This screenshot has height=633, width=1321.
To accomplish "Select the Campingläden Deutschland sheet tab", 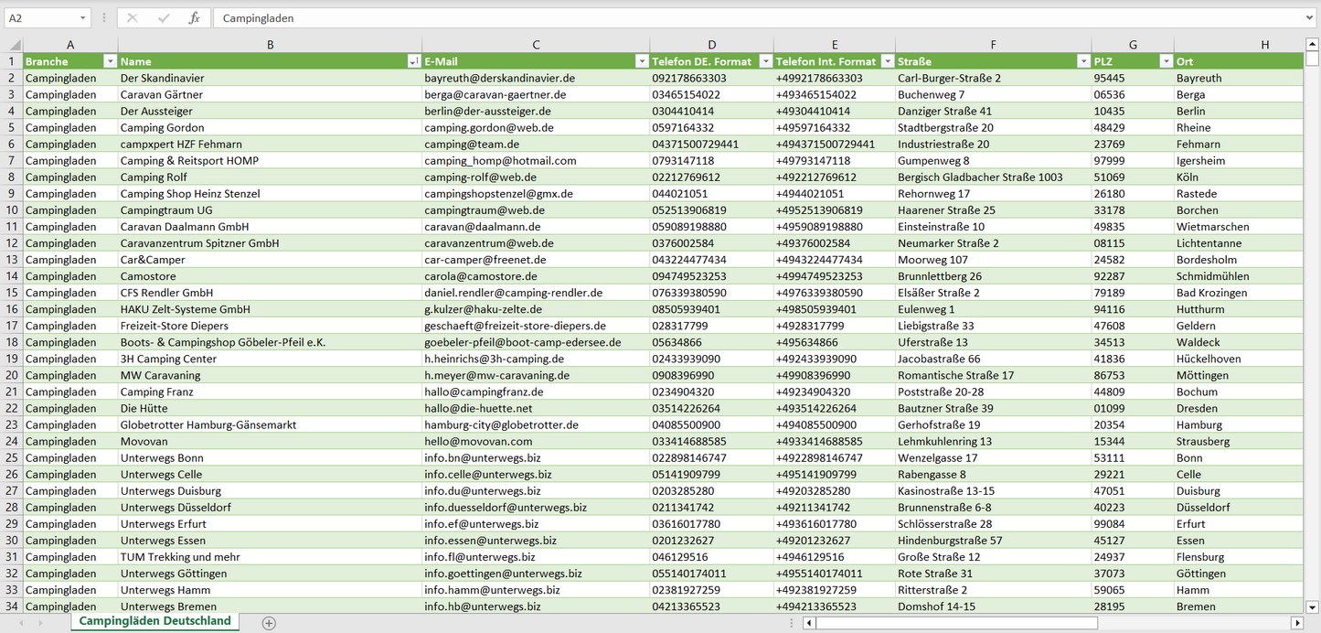I will [x=154, y=622].
